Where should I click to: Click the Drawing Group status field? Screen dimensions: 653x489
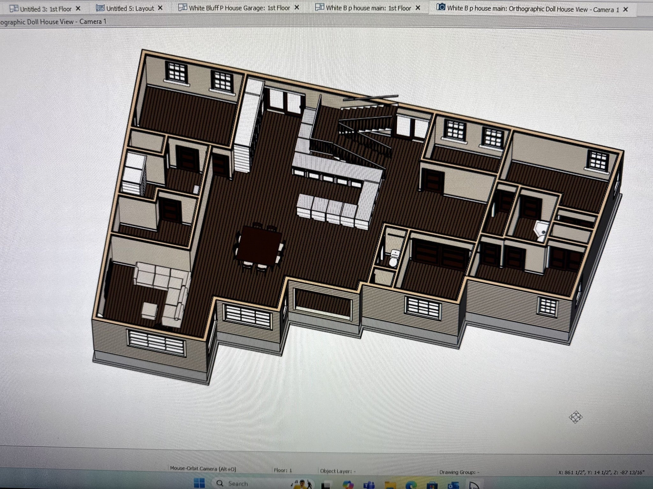point(459,472)
